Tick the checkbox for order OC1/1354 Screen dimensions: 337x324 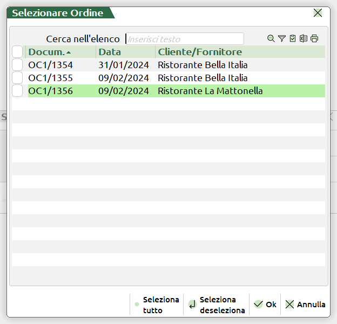pyautogui.click(x=17, y=65)
